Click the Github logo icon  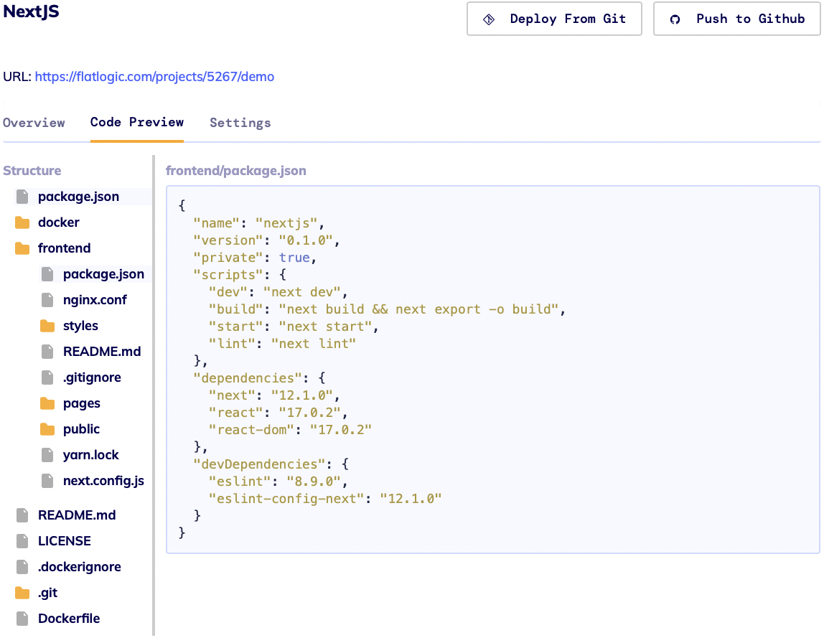[675, 19]
